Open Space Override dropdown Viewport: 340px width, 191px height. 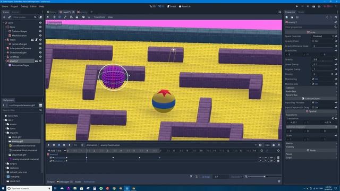[x=323, y=36]
